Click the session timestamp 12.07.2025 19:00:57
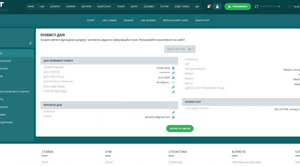Viewport: 300px width, 166px height. (196, 108)
